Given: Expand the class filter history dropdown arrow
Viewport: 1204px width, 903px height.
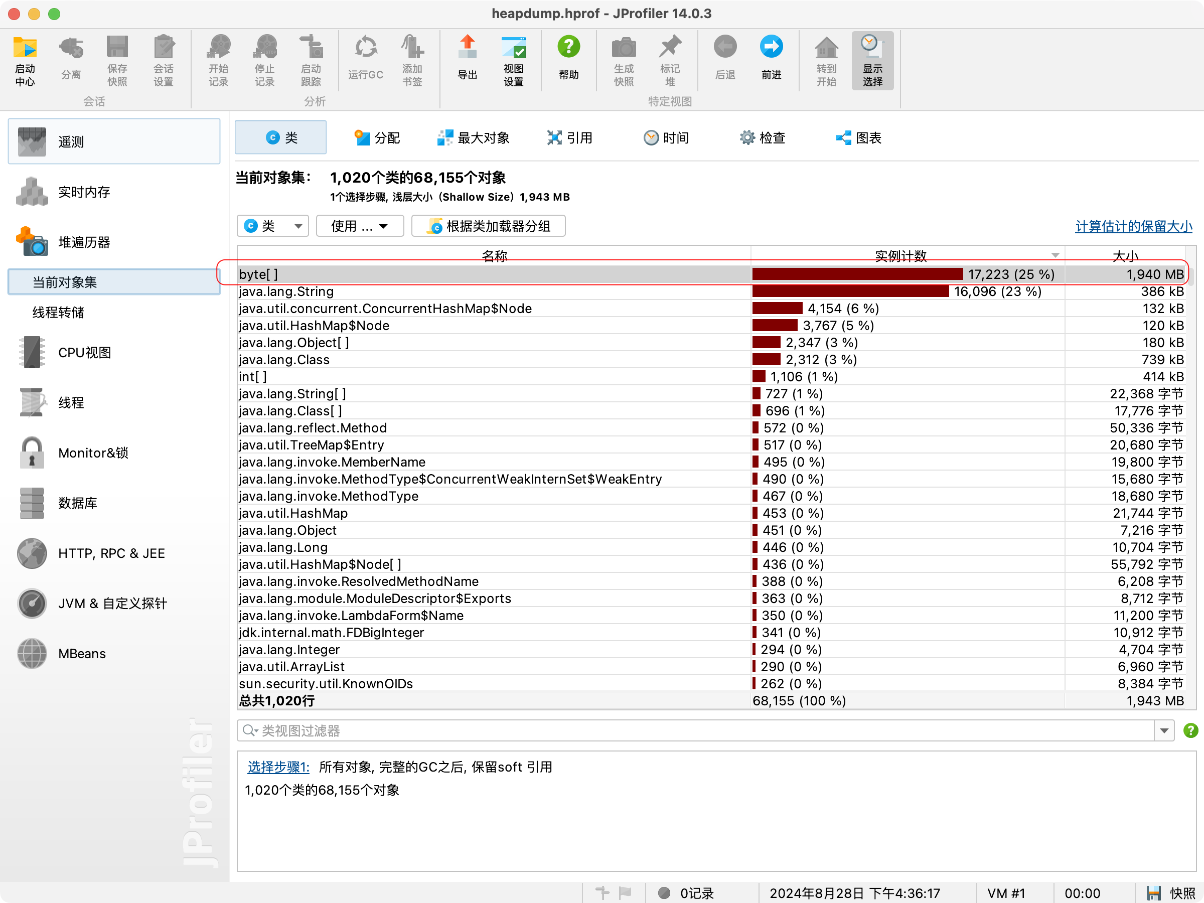Looking at the screenshot, I should (1164, 730).
